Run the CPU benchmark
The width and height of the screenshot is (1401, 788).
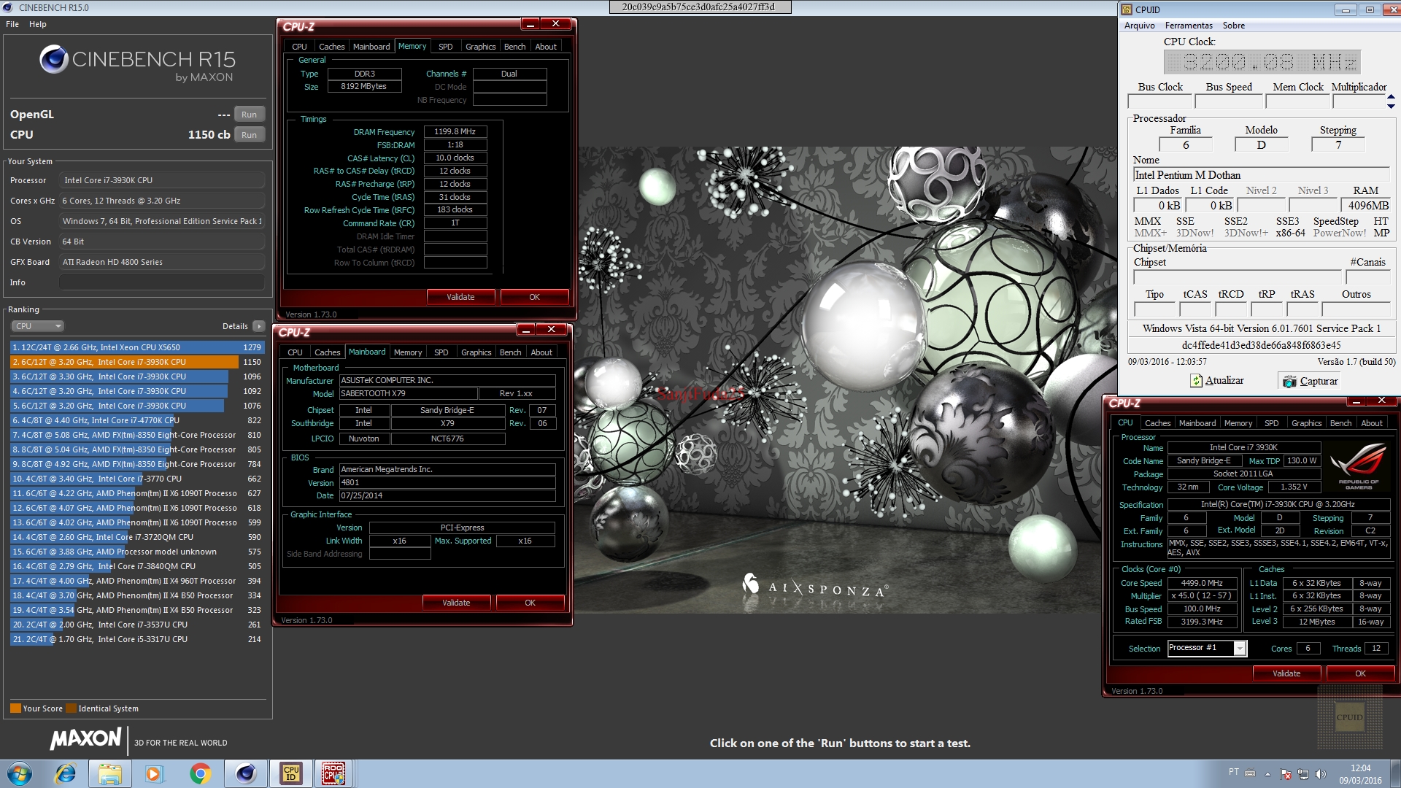click(x=249, y=135)
